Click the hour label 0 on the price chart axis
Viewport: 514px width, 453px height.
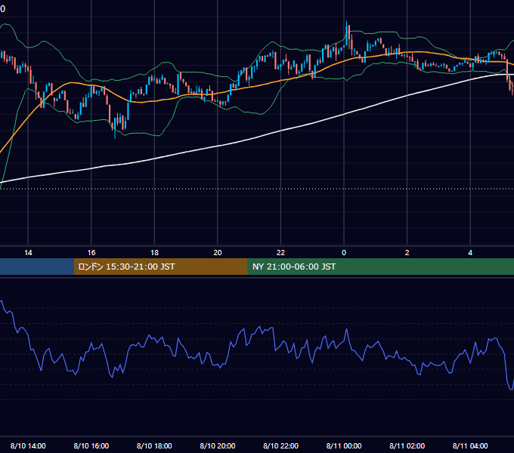click(x=344, y=253)
